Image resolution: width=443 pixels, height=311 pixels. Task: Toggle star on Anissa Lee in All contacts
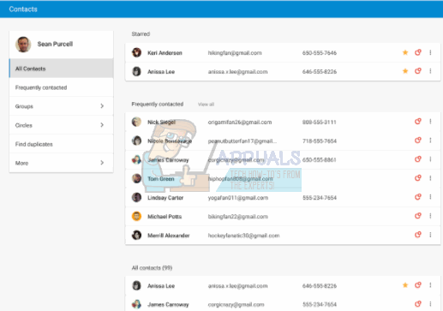point(405,285)
